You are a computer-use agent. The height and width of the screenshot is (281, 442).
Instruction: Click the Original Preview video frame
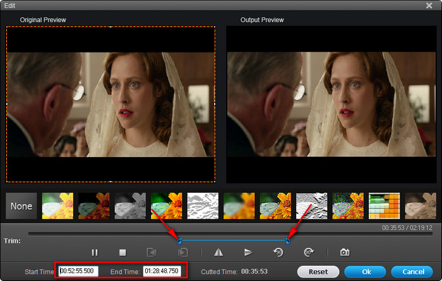(110, 105)
